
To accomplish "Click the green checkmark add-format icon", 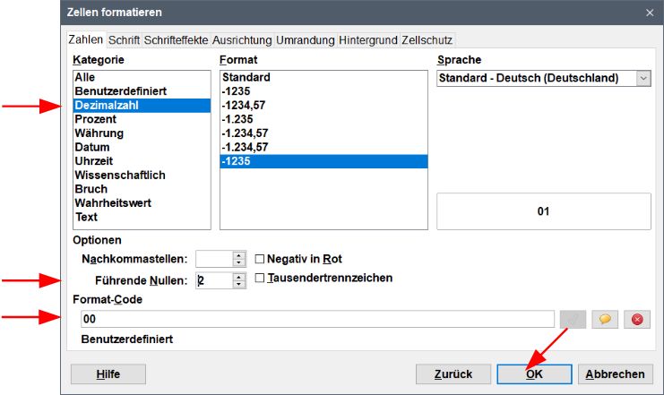I will click(x=573, y=319).
